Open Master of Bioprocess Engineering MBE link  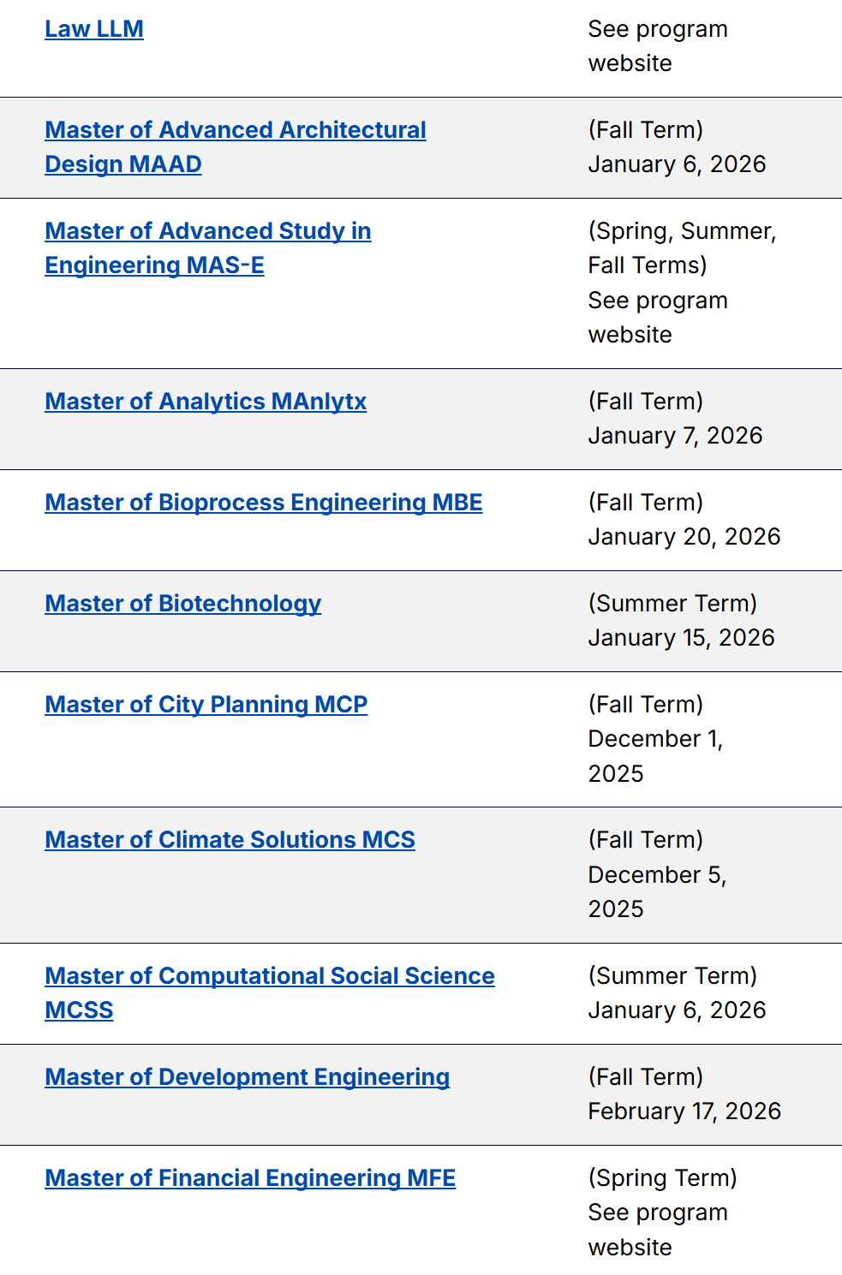point(264,503)
